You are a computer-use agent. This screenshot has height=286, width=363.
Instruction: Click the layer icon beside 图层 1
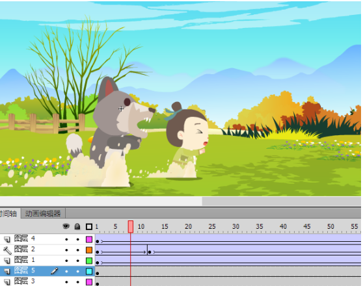pyautogui.click(x=7, y=261)
